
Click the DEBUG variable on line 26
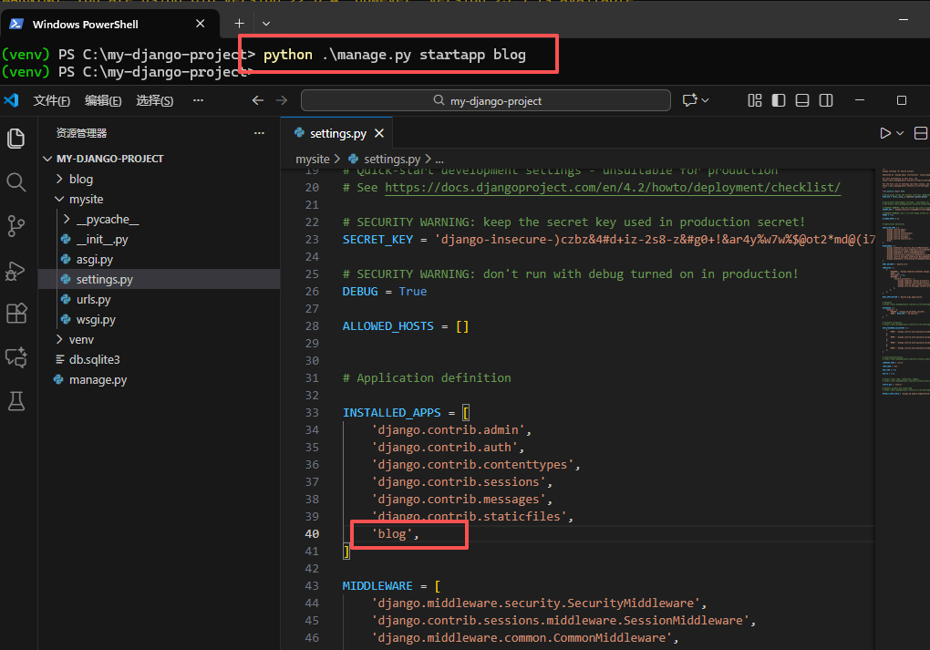click(x=360, y=292)
